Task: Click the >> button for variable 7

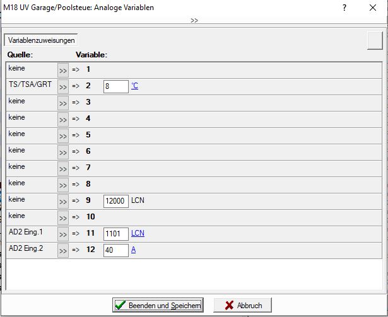Action: point(62,168)
